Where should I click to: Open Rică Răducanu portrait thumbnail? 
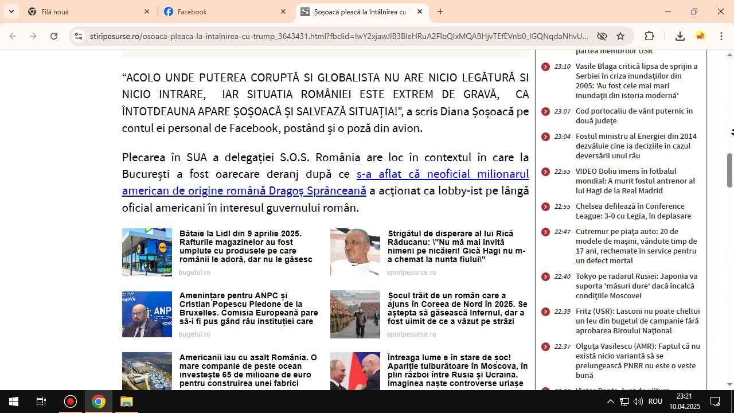(355, 252)
